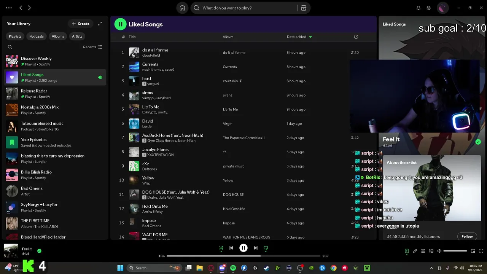Skip to the next track

tap(256, 248)
